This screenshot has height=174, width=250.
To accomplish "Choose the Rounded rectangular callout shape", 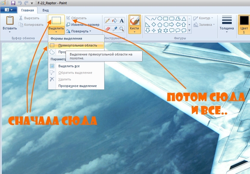I will click(172, 30).
